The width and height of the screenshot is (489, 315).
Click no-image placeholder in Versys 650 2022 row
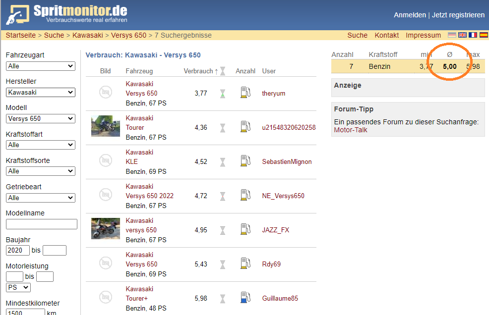(106, 195)
